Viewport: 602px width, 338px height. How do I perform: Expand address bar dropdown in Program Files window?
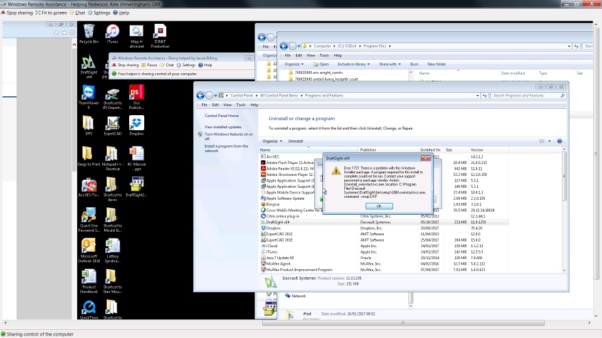[569, 46]
